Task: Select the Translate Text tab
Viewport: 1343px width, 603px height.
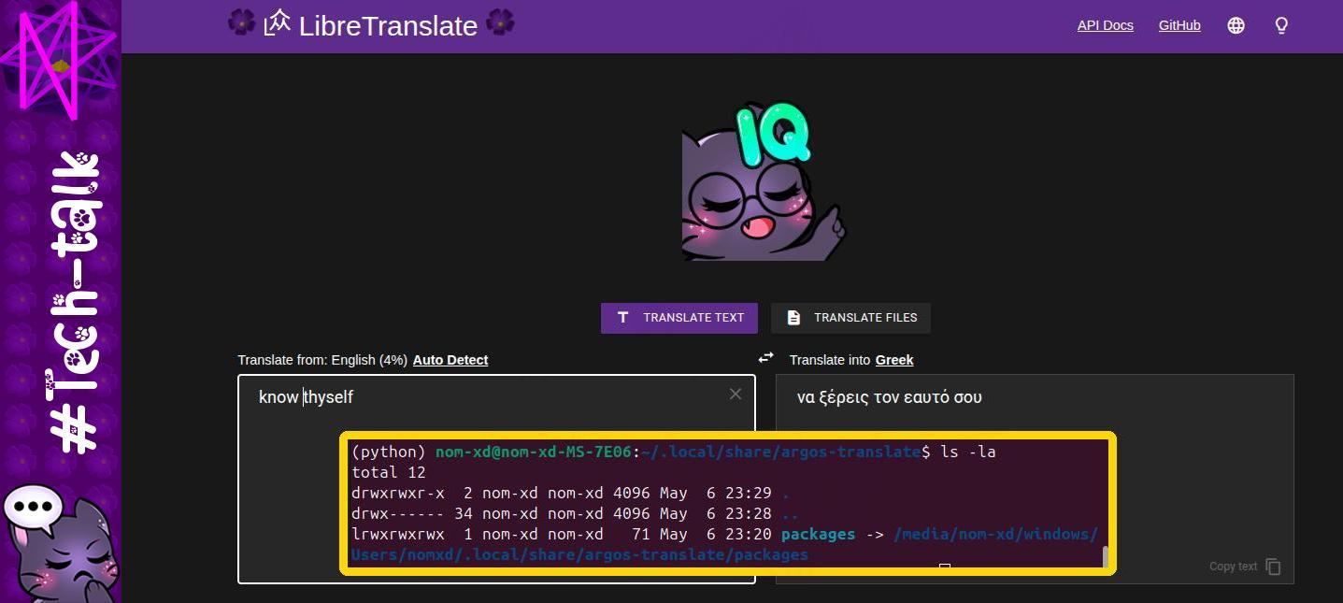Action: [x=679, y=318]
